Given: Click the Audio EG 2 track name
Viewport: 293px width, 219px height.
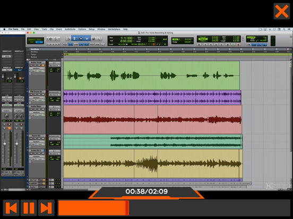Looking at the screenshot, I should click(36, 150).
